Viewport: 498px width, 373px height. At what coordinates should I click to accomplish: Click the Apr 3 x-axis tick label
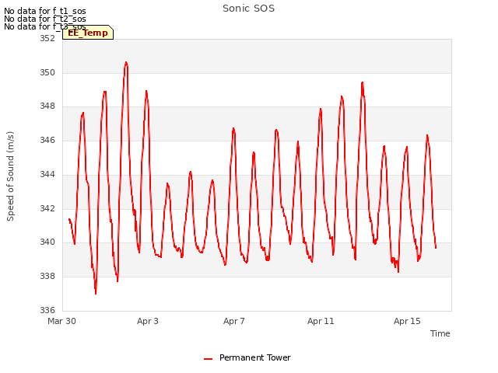point(148,321)
